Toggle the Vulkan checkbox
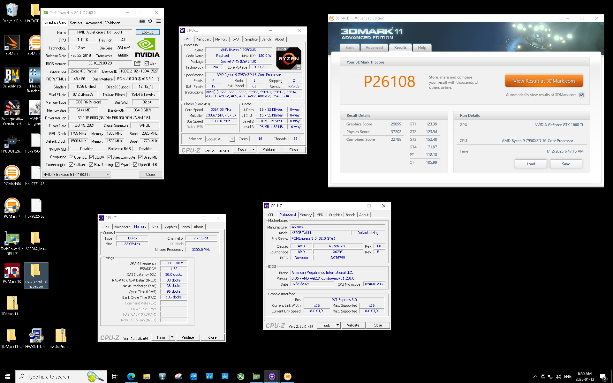This screenshot has height=383, width=613. point(71,165)
